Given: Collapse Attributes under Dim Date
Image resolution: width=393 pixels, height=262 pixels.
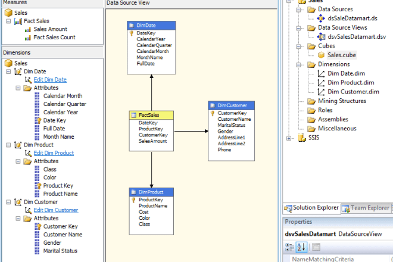Looking at the screenshot, I should click(18, 88).
